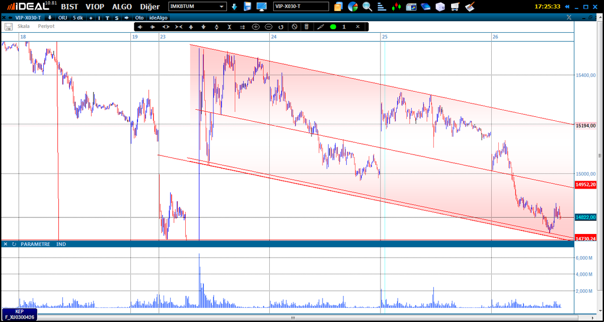604x322 pixels.
Task: Click the VIP-X030-T symbol input field
Action: click(x=301, y=7)
